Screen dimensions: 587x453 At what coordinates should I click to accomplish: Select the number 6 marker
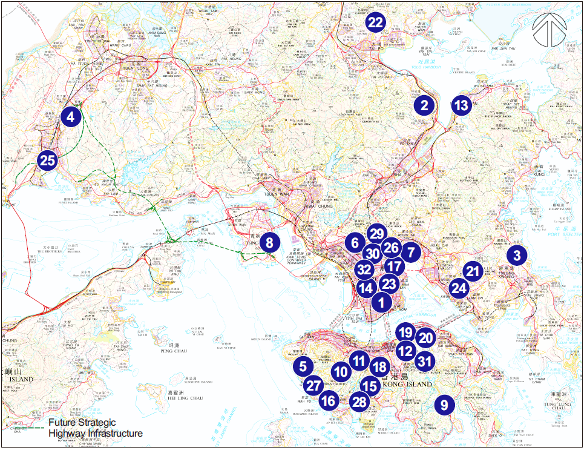coord(355,243)
